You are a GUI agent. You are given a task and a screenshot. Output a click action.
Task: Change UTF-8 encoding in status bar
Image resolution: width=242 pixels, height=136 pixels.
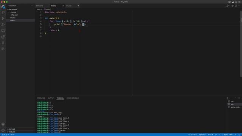[211, 134]
